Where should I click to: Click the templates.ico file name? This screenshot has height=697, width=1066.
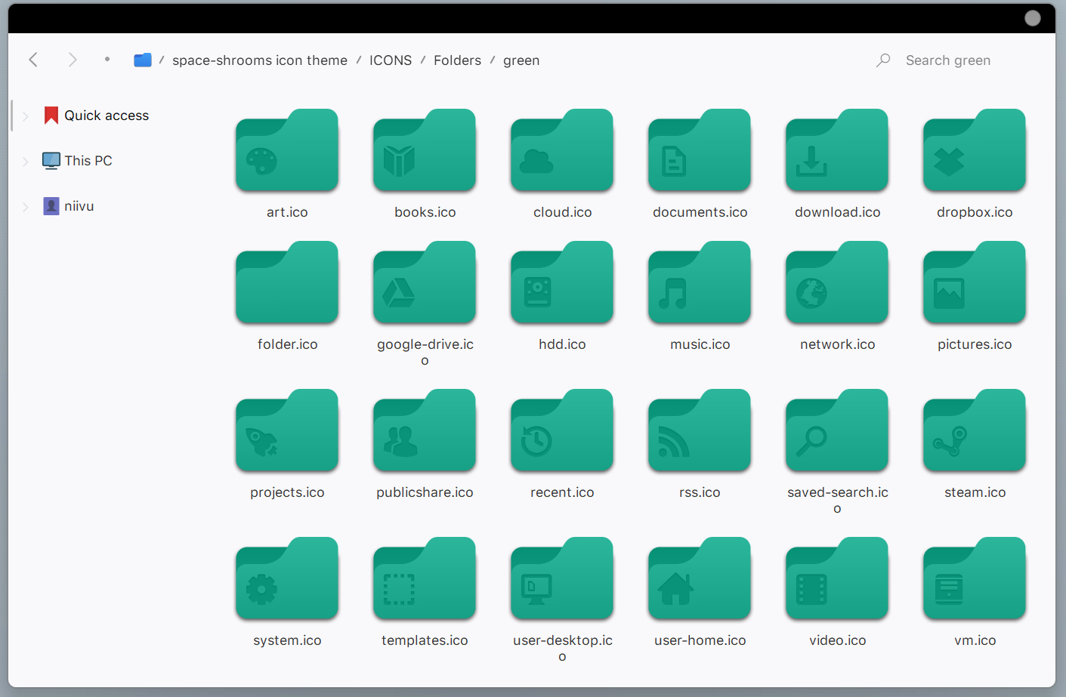[x=425, y=640]
